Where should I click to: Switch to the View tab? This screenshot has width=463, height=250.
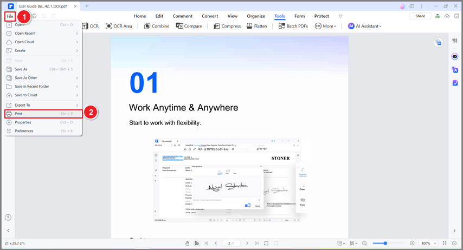233,16
